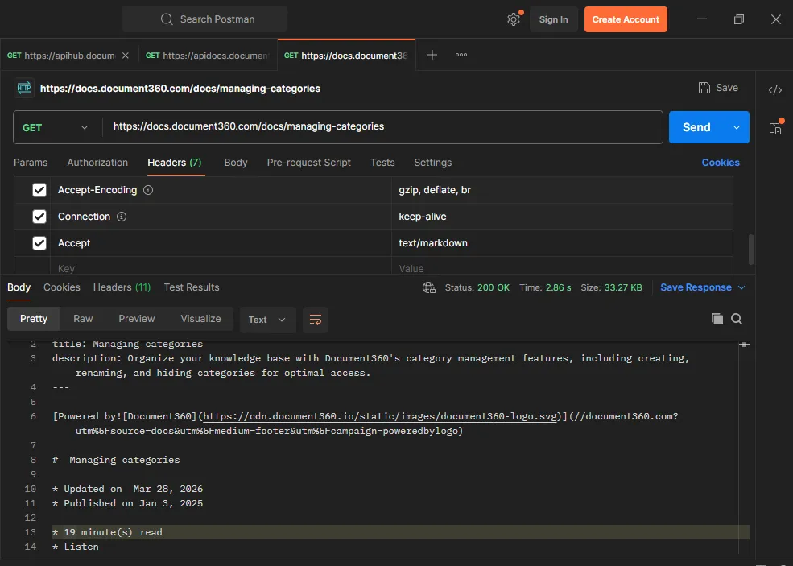
Task: Go to the Tests tab
Action: click(382, 163)
